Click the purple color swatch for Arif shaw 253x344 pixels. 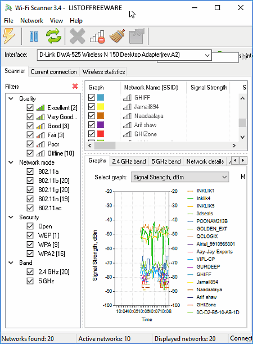pyautogui.click(x=101, y=125)
